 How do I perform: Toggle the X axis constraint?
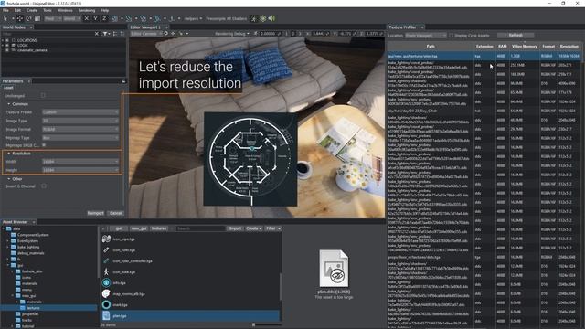(87, 18)
